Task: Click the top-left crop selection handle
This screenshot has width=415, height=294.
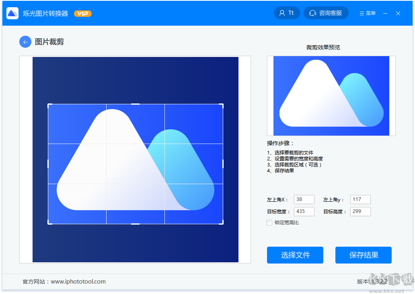Action: [49, 105]
